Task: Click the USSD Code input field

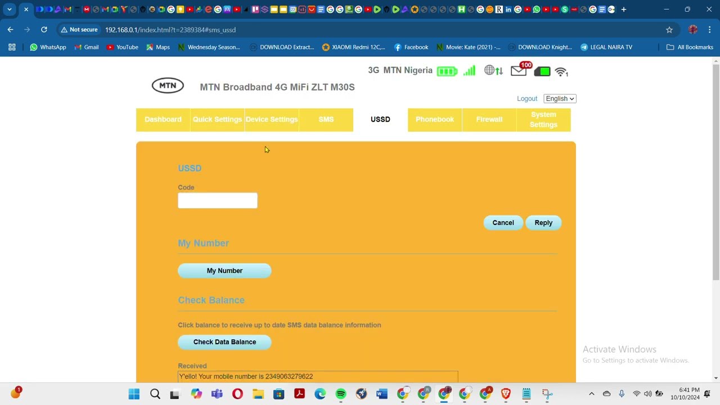Action: (218, 200)
